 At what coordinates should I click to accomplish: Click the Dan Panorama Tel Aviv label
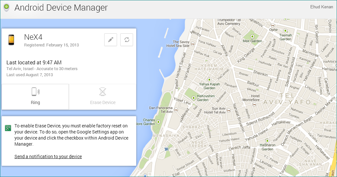pos(161,110)
